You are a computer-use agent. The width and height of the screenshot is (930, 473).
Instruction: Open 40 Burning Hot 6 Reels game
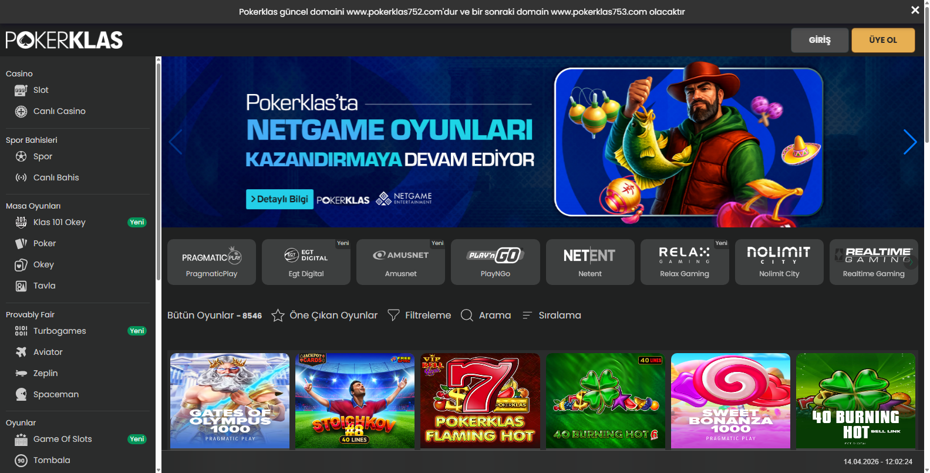[605, 401]
